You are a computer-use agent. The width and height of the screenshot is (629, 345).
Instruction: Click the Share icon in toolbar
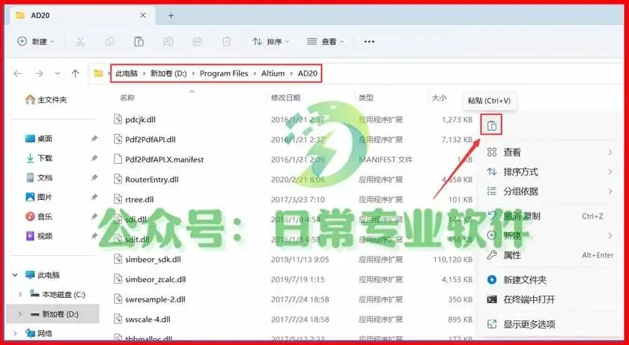[x=198, y=41]
